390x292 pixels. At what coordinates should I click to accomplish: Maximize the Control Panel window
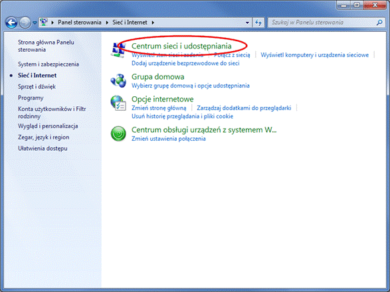click(357, 5)
